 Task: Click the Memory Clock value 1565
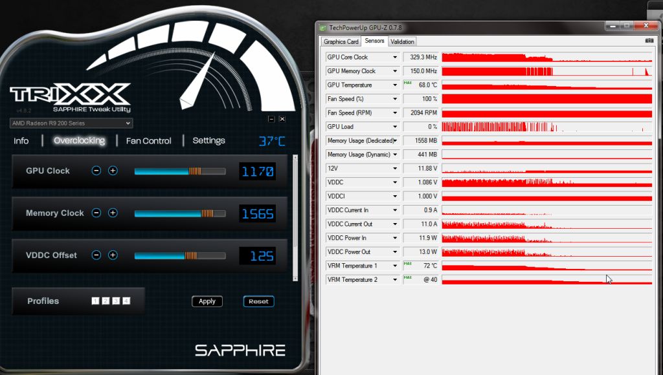click(258, 213)
